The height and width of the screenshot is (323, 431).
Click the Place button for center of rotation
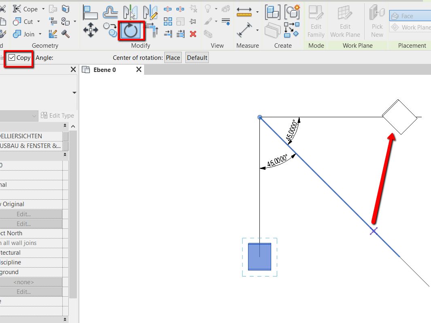coord(173,57)
